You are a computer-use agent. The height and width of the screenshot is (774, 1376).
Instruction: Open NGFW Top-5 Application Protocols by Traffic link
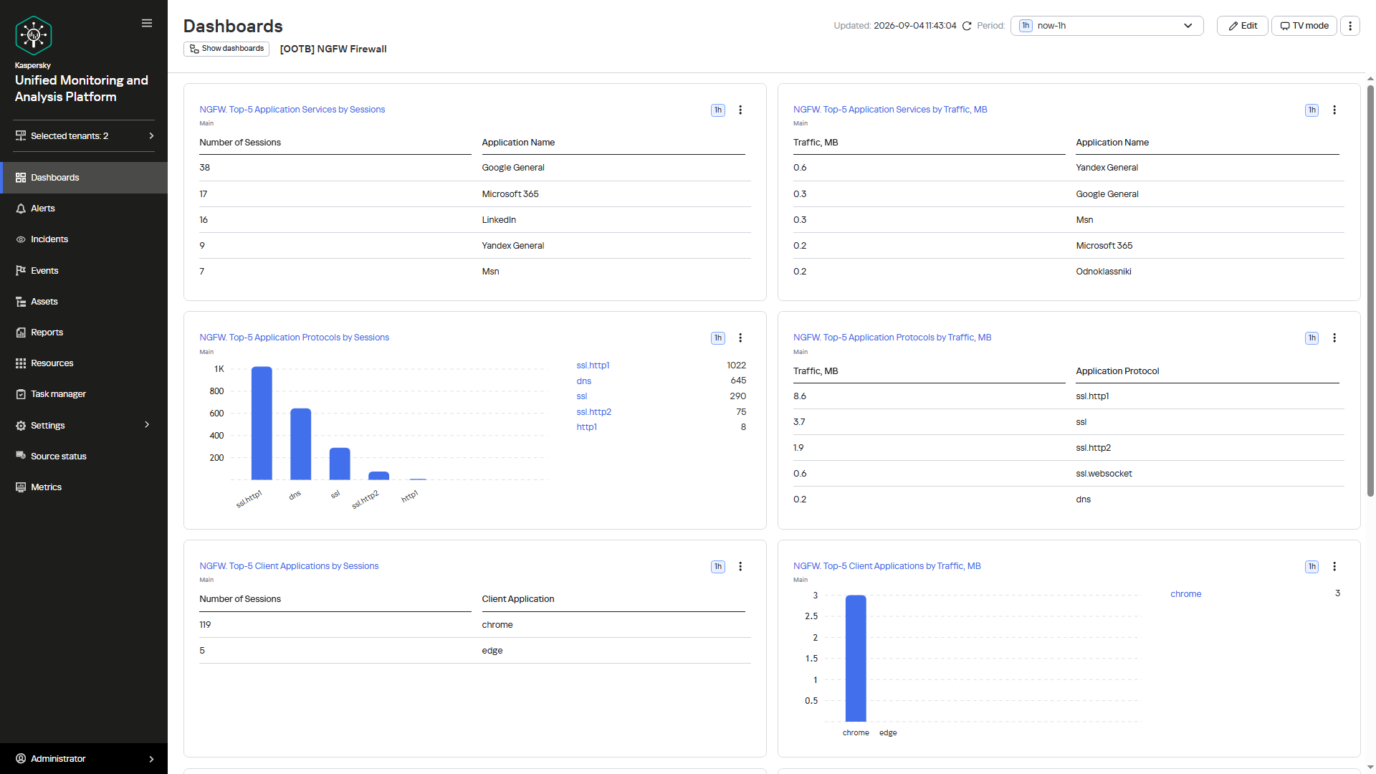coord(892,338)
